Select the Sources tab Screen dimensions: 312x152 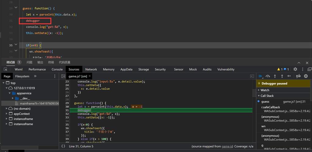[x=74, y=69]
